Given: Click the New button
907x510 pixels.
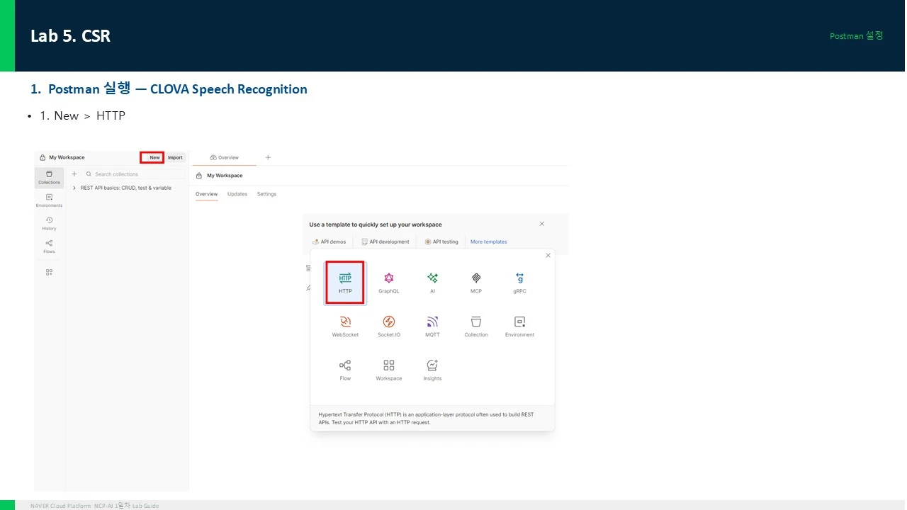Looking at the screenshot, I should tap(152, 157).
